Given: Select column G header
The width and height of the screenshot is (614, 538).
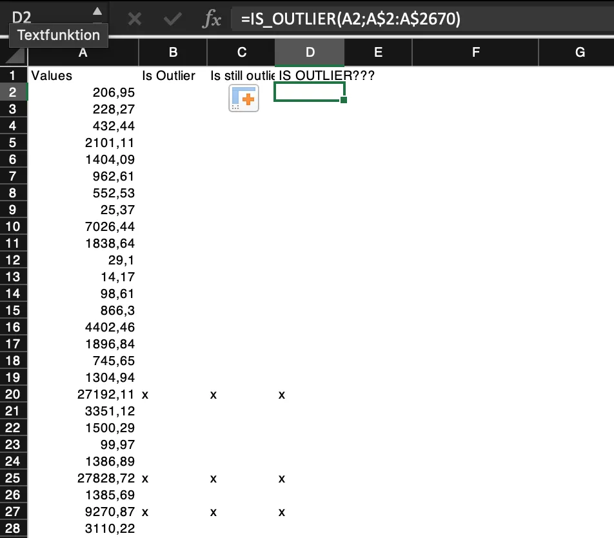Looking at the screenshot, I should 579,52.
